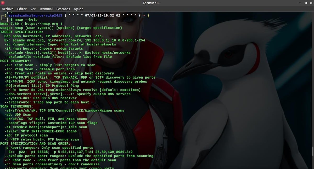Click the '-PE/PP/PM: ICMP echo' line

[76, 81]
